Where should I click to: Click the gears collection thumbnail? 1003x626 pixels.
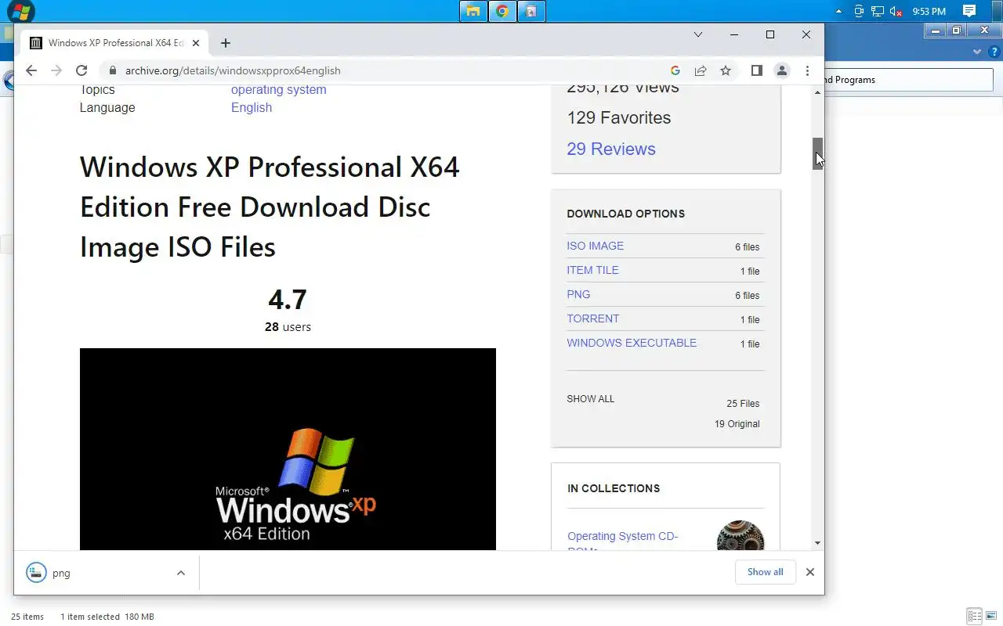coord(740,536)
